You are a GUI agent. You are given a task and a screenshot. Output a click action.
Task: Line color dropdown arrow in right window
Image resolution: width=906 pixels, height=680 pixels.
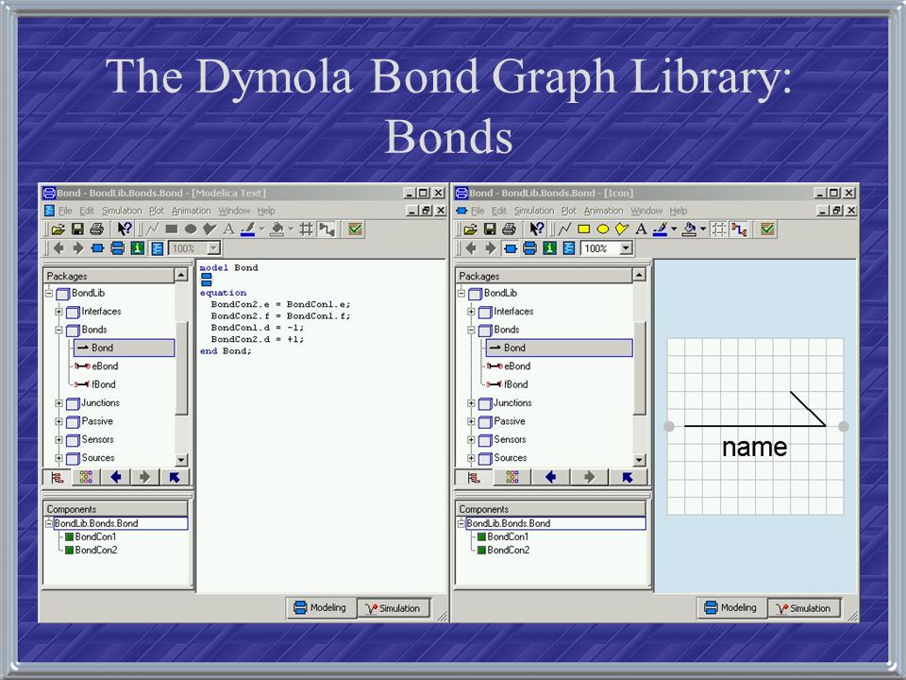pyautogui.click(x=674, y=229)
